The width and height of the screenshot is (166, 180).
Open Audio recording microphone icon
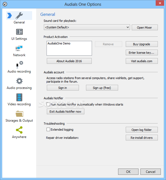point(19,65)
